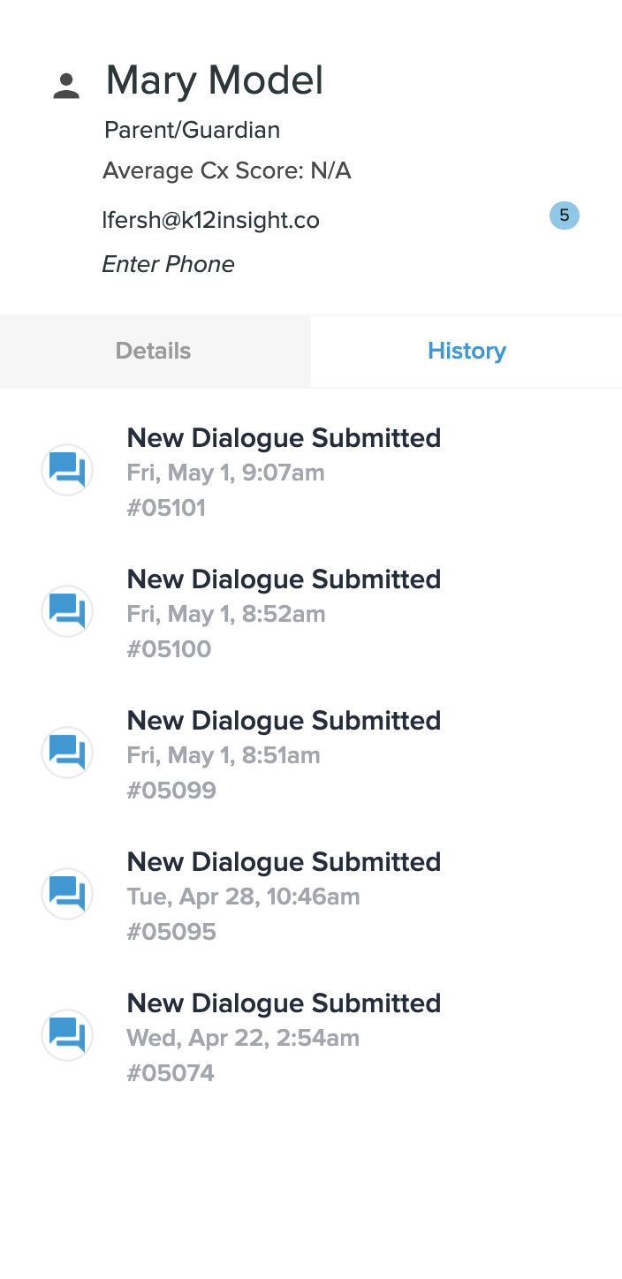Click the chat icon for dialogue #05100
The width and height of the screenshot is (622, 1279).
click(x=67, y=611)
